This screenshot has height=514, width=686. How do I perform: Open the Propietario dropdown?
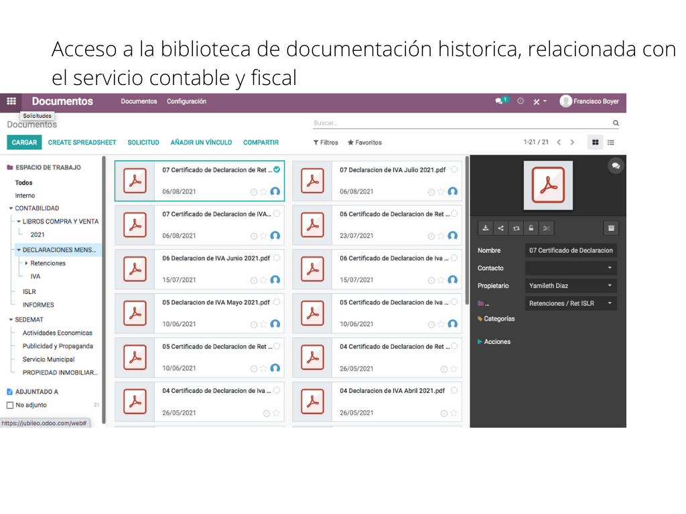tap(571, 285)
